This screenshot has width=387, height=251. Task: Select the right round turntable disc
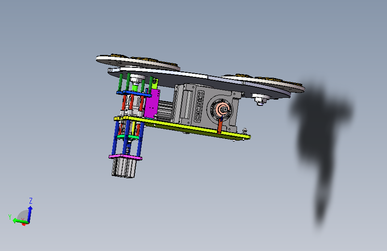click(264, 83)
